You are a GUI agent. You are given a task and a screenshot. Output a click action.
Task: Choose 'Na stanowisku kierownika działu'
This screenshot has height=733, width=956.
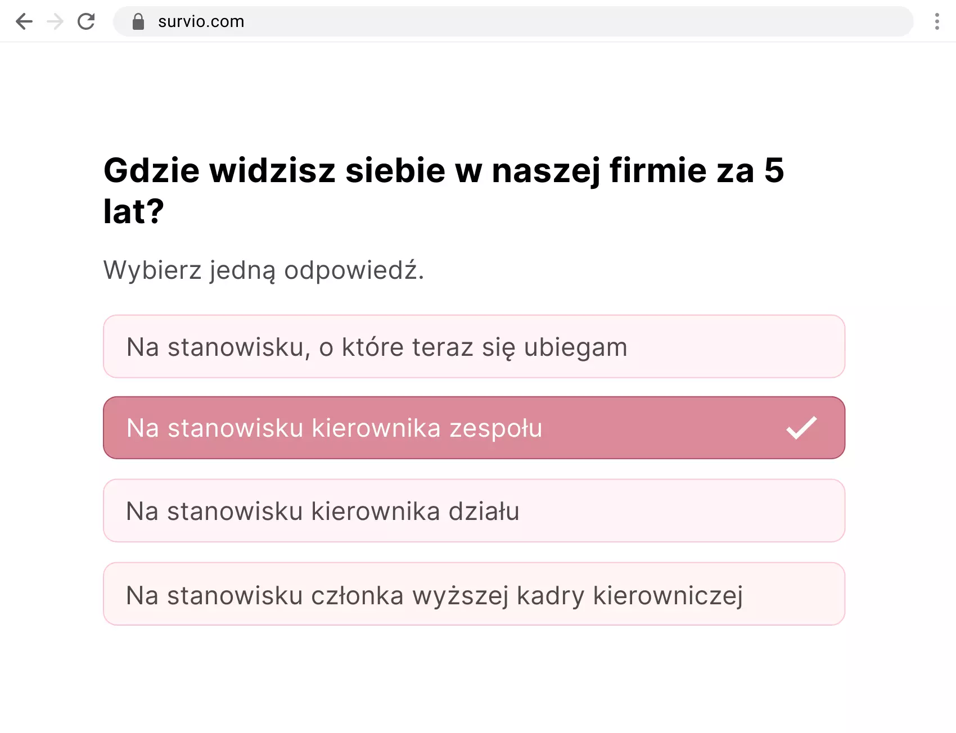(474, 511)
